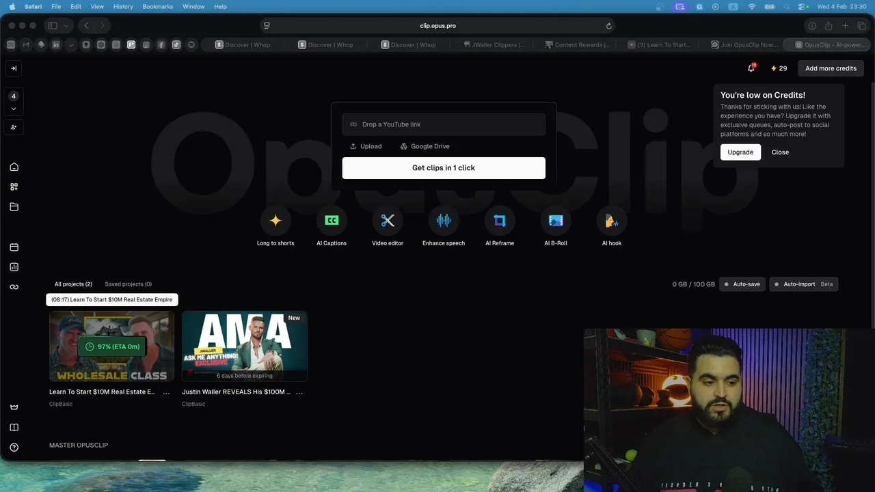Image resolution: width=875 pixels, height=492 pixels.
Task: Toggle the Safari sidebar button
Action: (53, 26)
